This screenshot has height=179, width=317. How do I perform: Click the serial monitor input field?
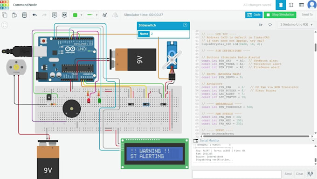(x=237, y=174)
